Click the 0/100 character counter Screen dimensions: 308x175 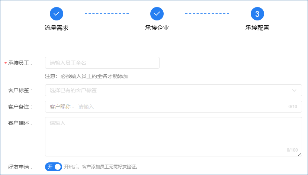[292, 150]
